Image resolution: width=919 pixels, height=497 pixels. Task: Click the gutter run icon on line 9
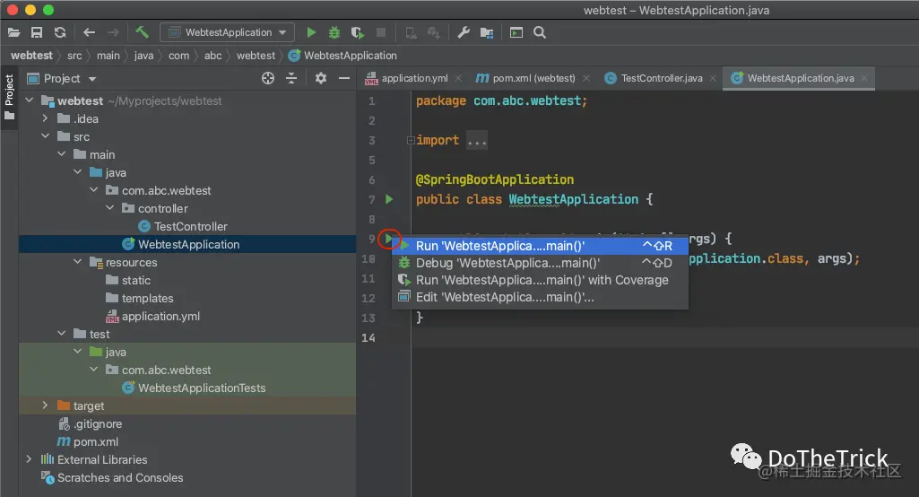coord(388,239)
